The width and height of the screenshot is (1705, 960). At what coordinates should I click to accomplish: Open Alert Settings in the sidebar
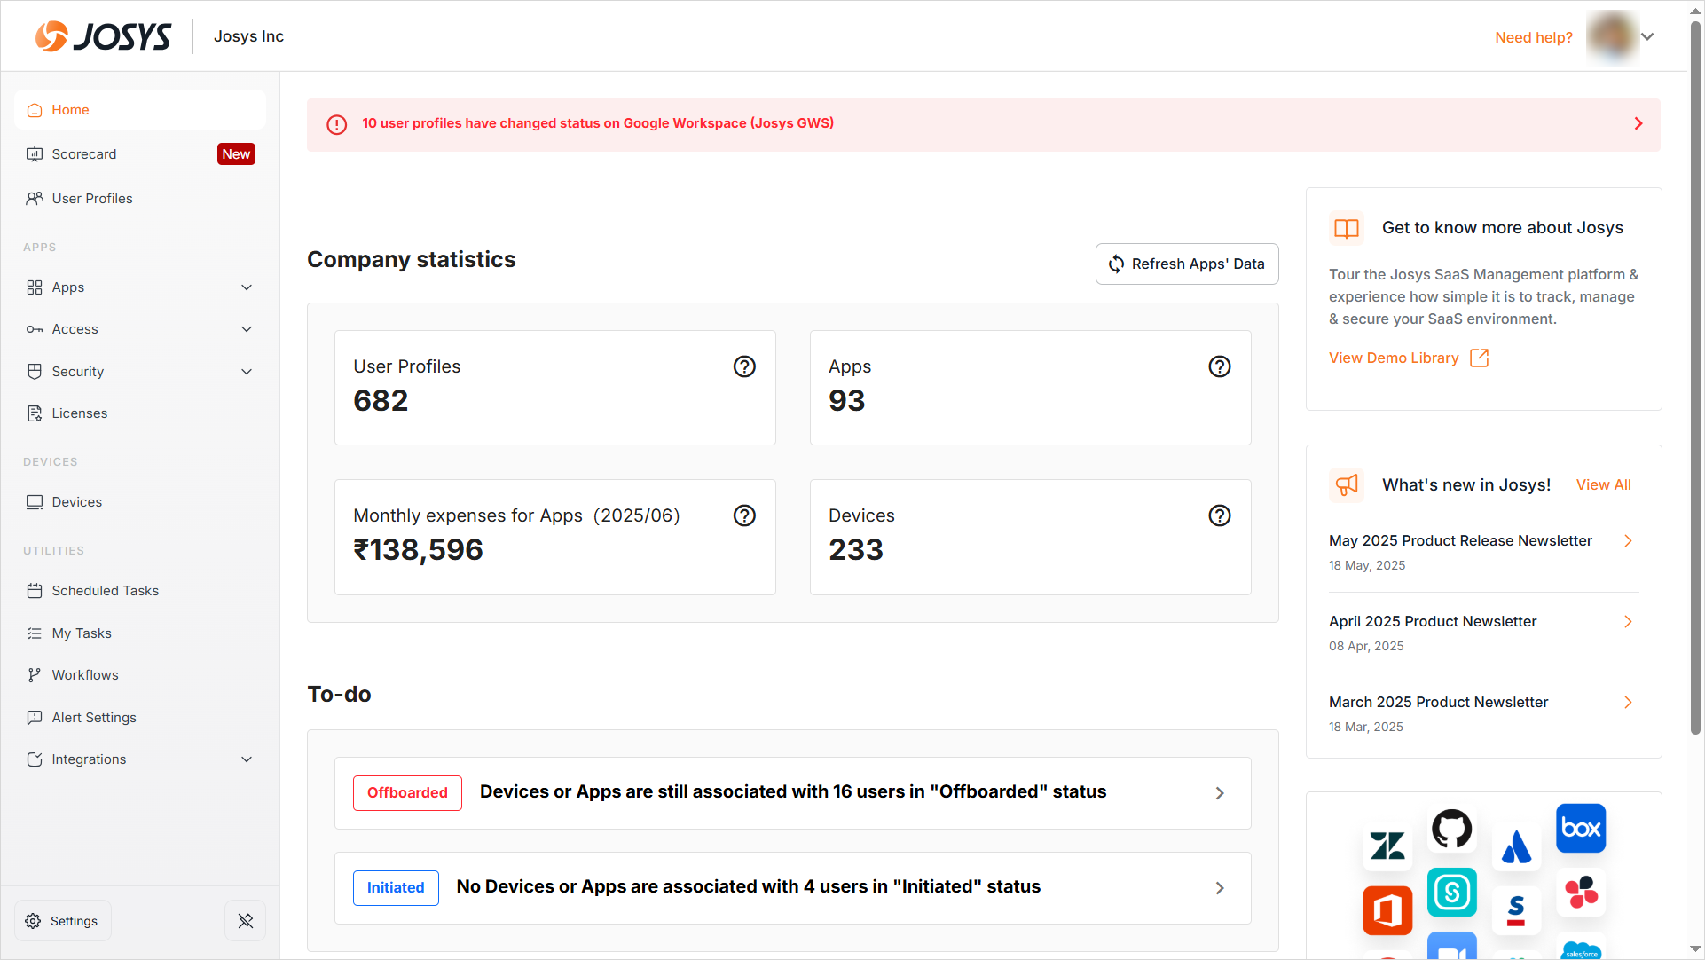point(94,718)
